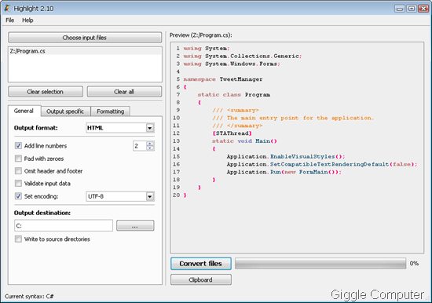Viewport: 432px width, 303px height.
Task: Close the Highlight 2.10 window
Action: [423, 9]
